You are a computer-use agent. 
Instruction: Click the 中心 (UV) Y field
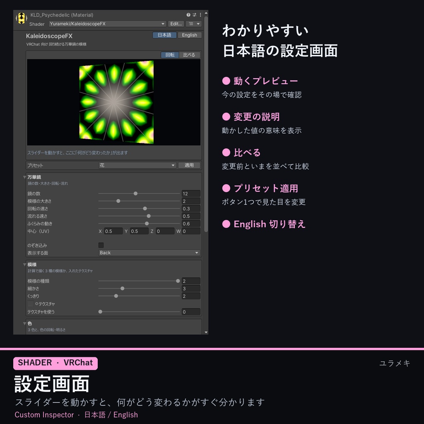point(139,231)
